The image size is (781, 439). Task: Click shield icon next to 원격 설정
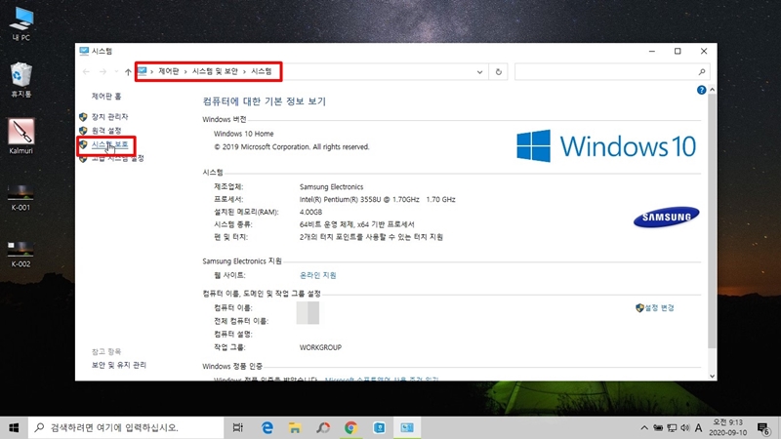(83, 131)
